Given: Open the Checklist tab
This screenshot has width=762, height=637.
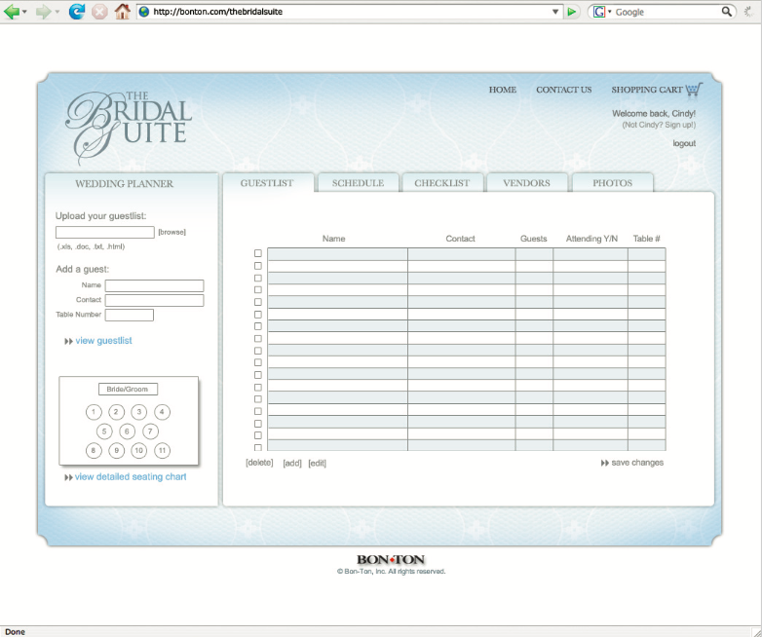Looking at the screenshot, I should coord(442,183).
